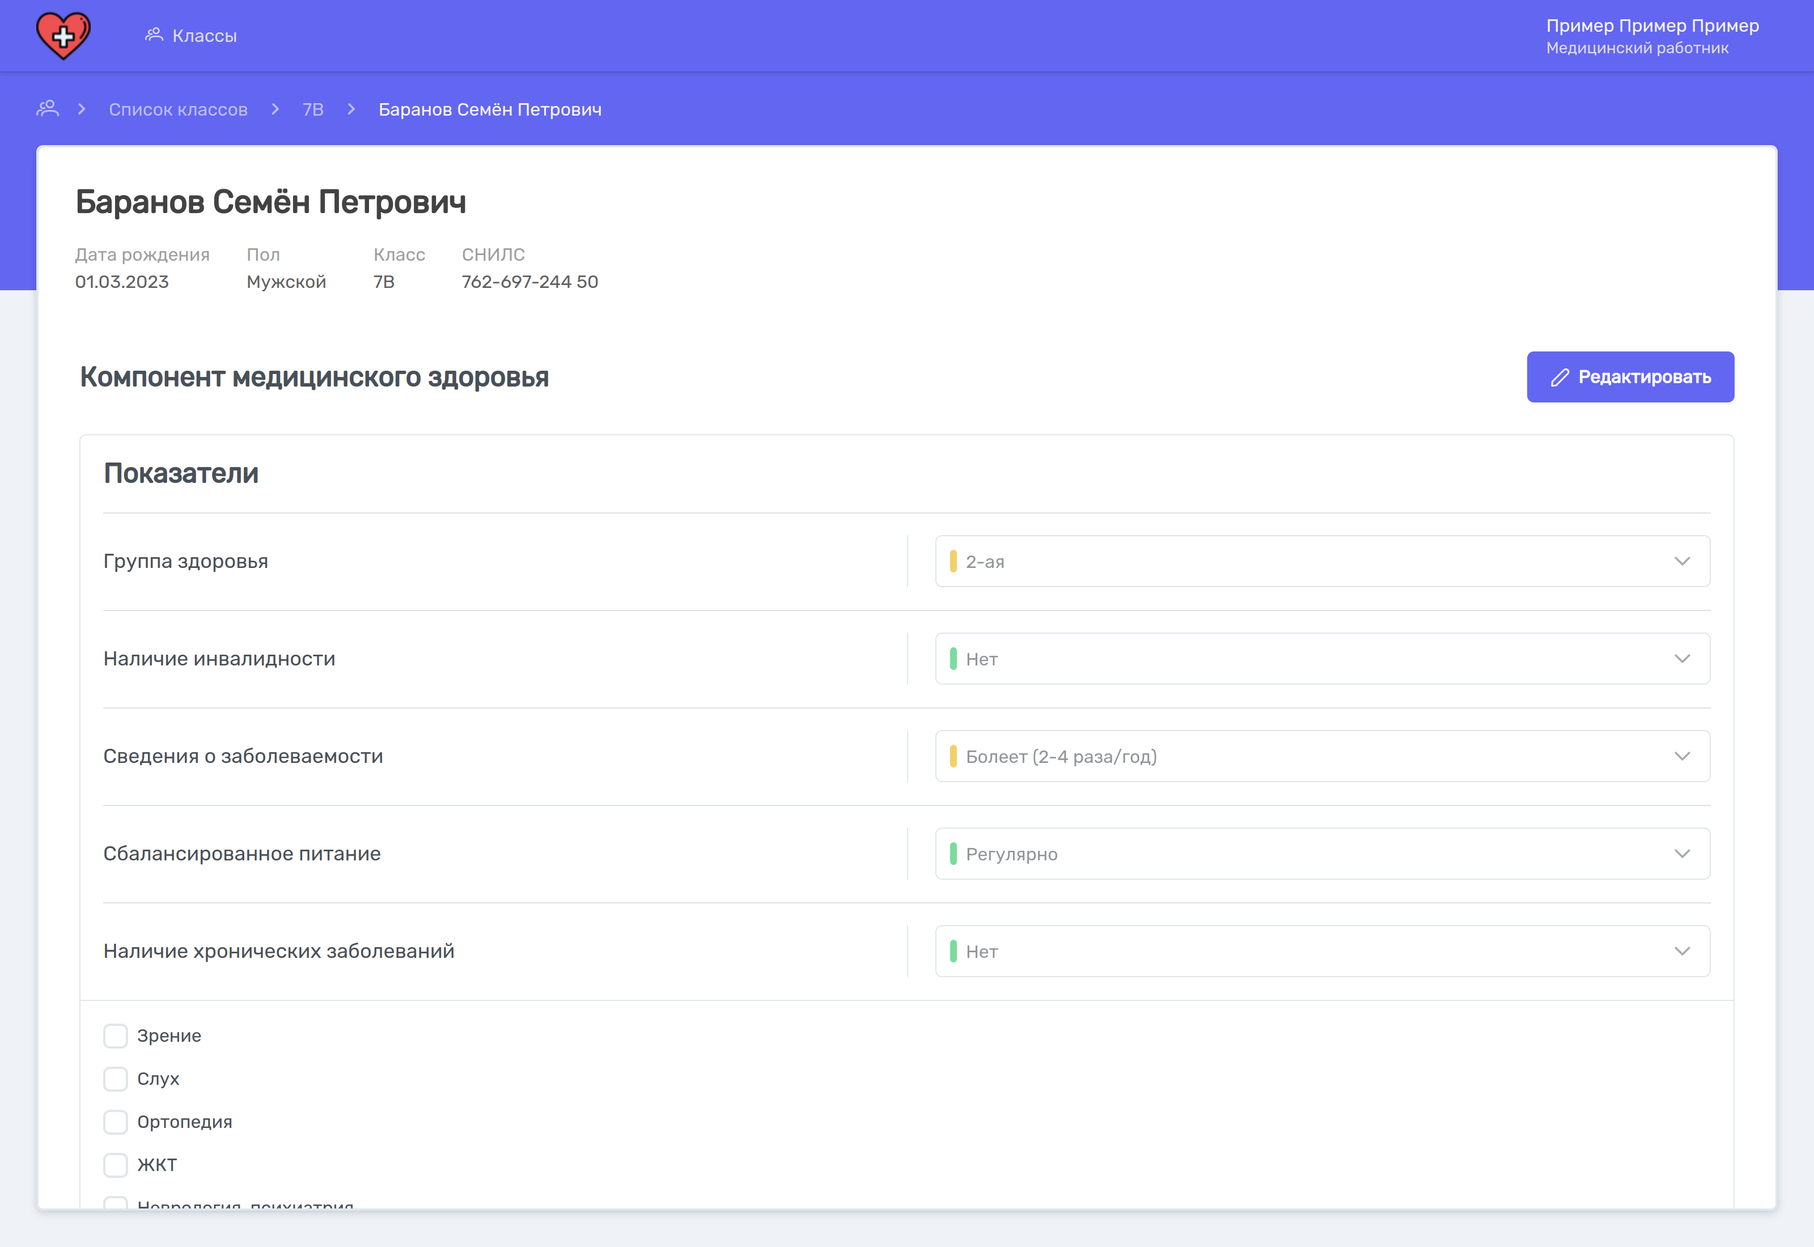The image size is (1814, 1247).
Task: Expand the Сведения о заболеваемости dropdown
Action: coord(1322,756)
